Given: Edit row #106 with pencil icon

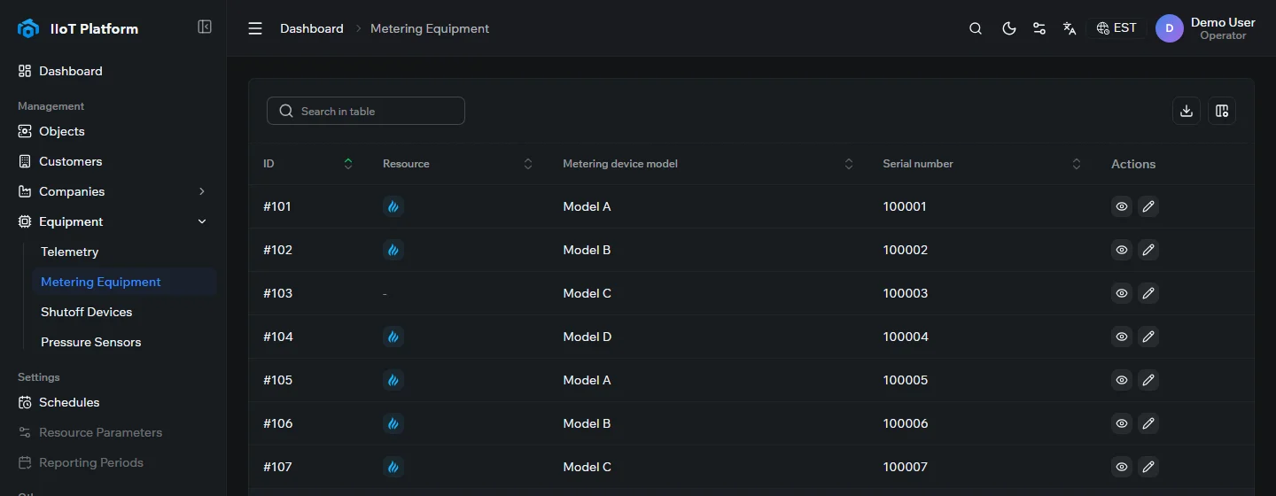Looking at the screenshot, I should click(x=1148, y=423).
